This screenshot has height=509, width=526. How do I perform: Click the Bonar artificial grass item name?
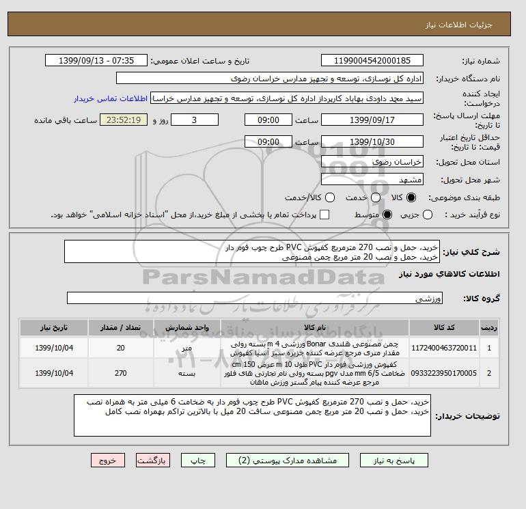coord(315,348)
